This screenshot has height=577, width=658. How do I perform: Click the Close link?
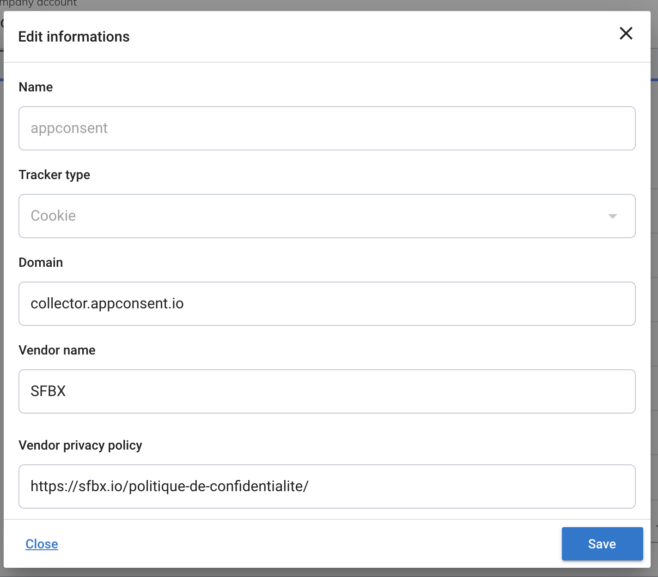42,544
